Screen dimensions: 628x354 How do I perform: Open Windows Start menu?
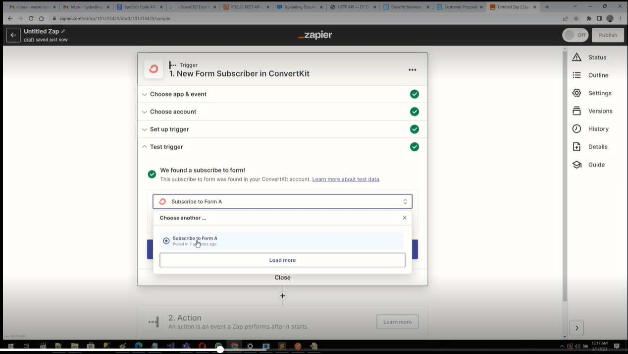pos(9,346)
